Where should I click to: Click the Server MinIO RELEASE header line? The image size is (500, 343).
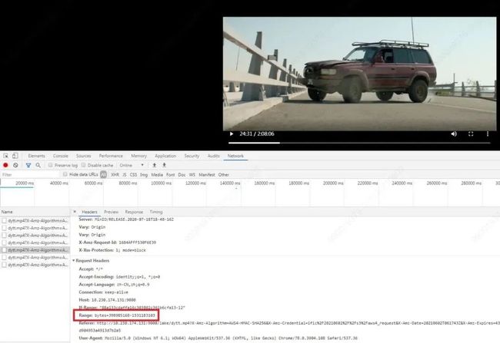pyautogui.click(x=126, y=219)
